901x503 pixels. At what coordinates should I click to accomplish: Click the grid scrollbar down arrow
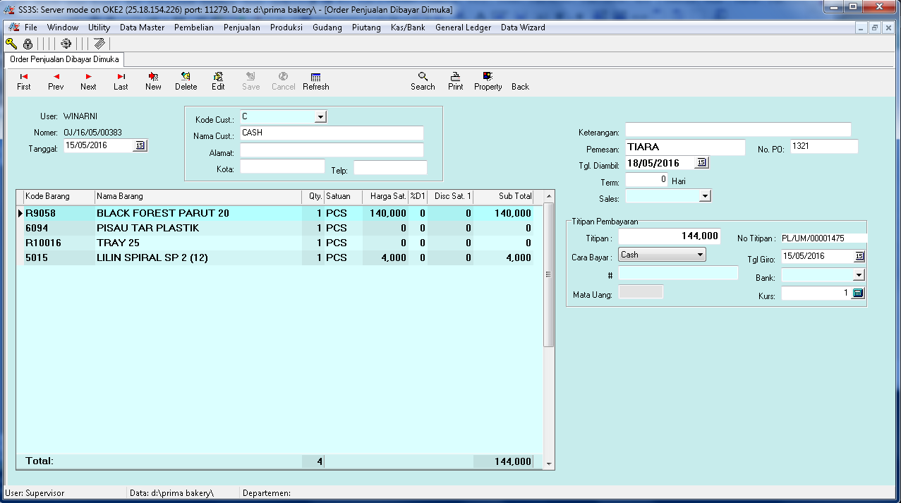point(549,464)
